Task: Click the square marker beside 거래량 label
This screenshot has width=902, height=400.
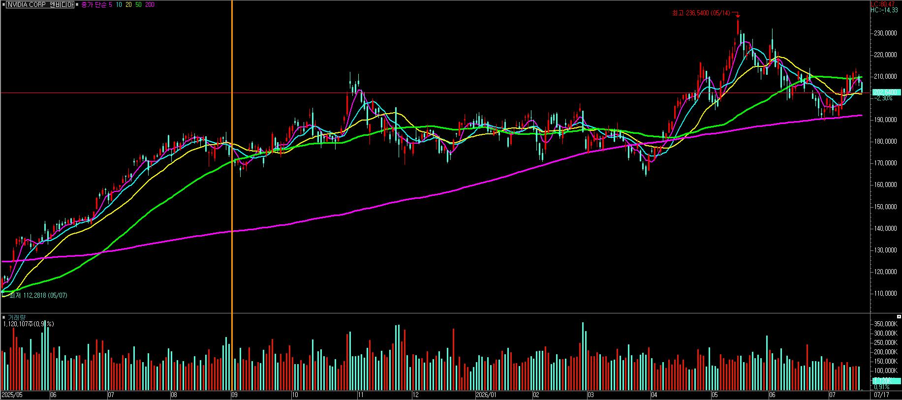Action: pos(4,317)
